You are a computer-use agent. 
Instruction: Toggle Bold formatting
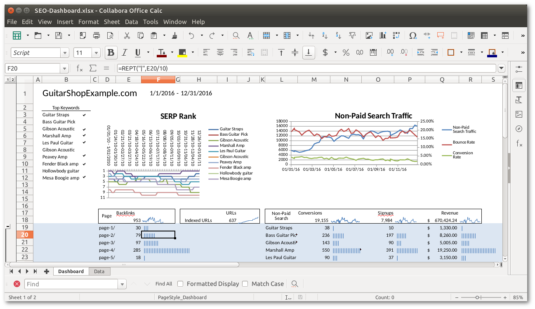click(x=111, y=52)
